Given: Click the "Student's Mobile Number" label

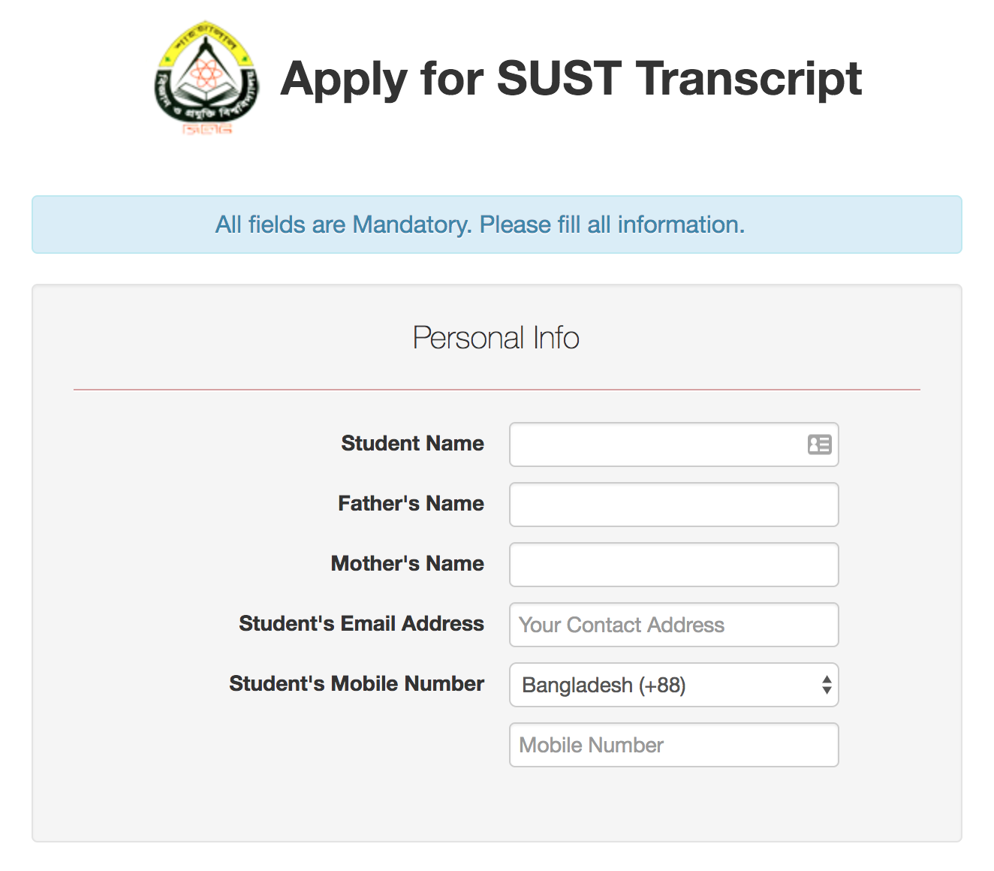Looking at the screenshot, I should (357, 684).
